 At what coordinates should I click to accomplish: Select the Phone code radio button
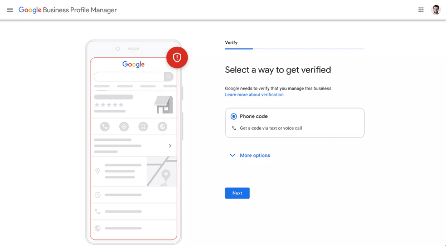pos(234,116)
